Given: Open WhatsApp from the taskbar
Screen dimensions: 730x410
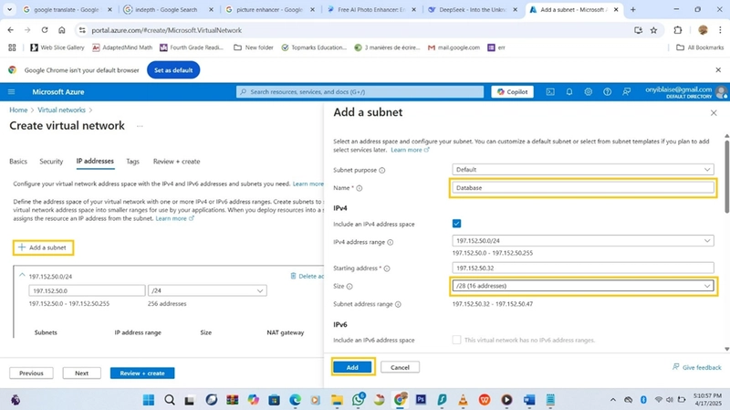Looking at the screenshot, I should pyautogui.click(x=359, y=399).
